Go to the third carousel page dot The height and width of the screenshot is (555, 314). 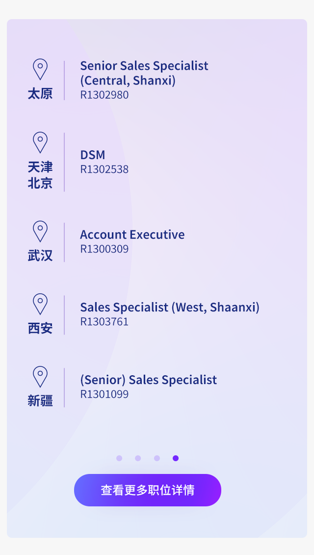coord(157,458)
